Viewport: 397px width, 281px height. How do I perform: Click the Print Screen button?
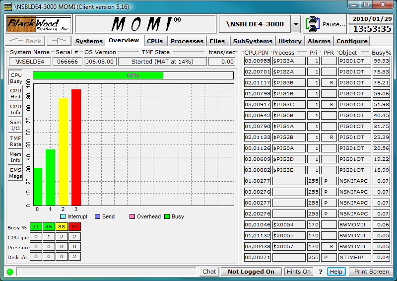point(371,272)
